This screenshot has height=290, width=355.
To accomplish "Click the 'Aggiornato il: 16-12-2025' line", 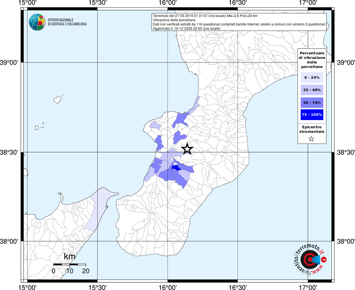I will pyautogui.click(x=187, y=29).
